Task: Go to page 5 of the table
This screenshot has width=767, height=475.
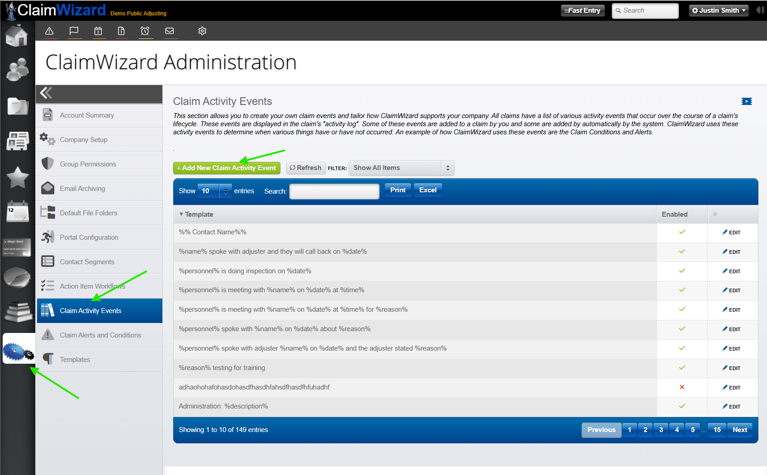Action: (x=693, y=430)
